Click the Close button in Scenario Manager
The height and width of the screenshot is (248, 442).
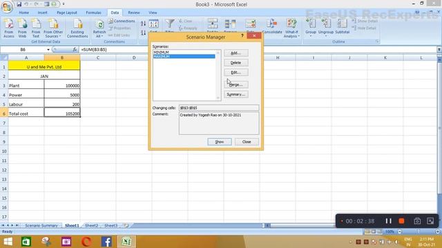247,142
